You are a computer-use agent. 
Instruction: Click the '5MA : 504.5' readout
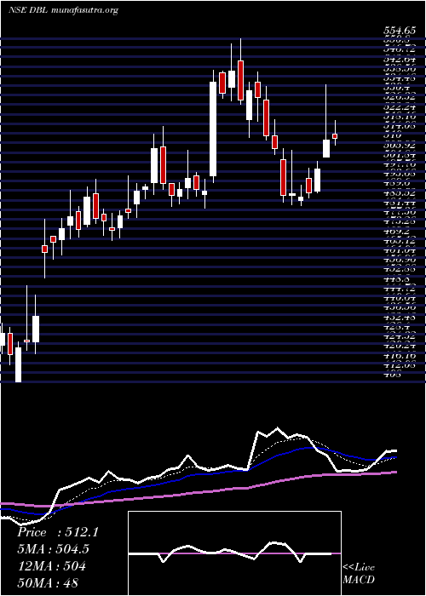(x=55, y=549)
